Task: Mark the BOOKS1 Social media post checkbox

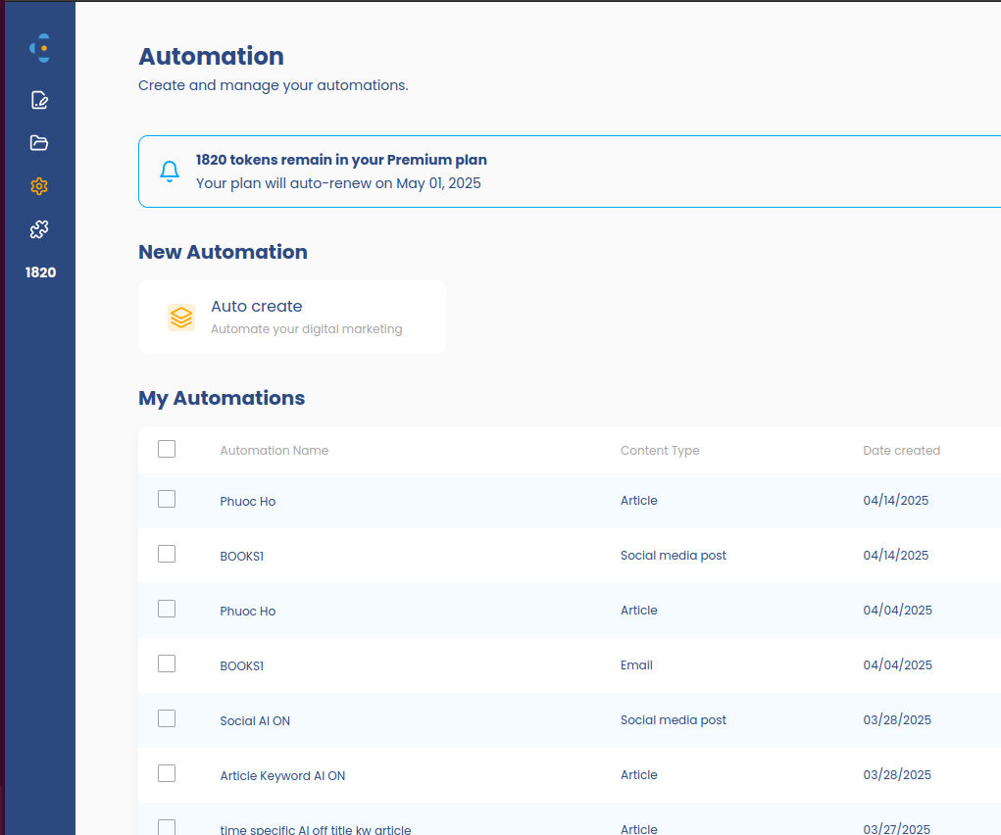Action: [x=167, y=554]
